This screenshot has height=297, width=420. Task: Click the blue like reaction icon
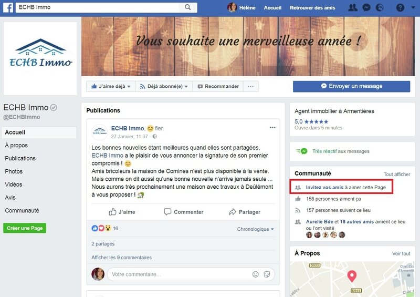(x=94, y=228)
